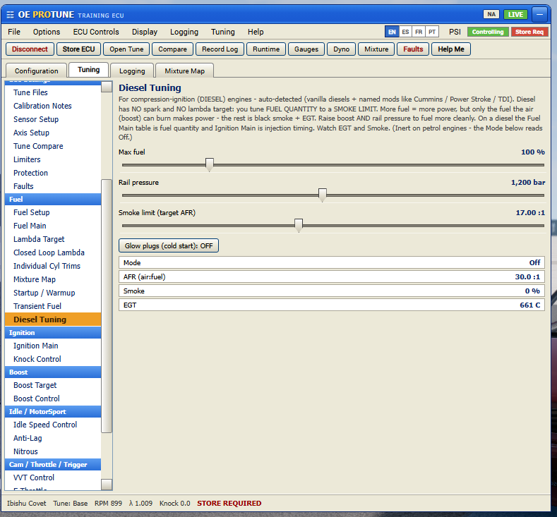This screenshot has width=557, height=517.
Task: Open the ECU Controls menu
Action: coord(96,32)
